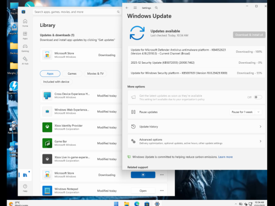Open Windows Notepad via Open button
The image size is (275, 206).
point(143,191)
